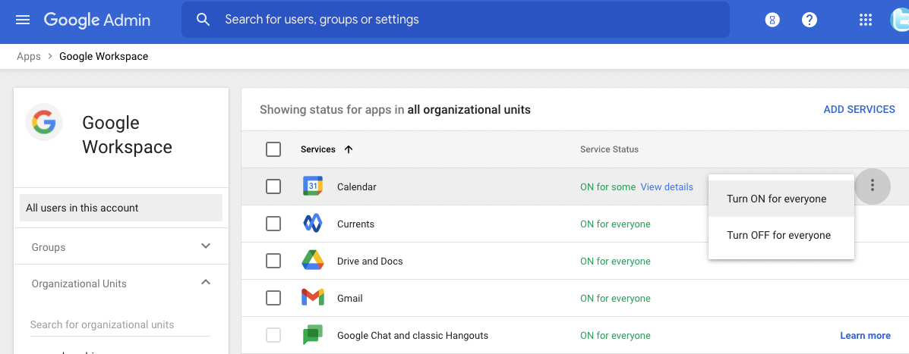Click Google Chat's ON for everyone status
The height and width of the screenshot is (354, 909).
[x=615, y=336]
